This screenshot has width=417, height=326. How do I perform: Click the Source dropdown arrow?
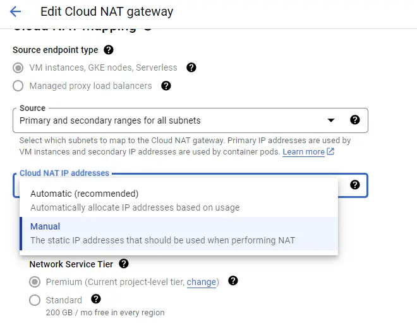[330, 120]
